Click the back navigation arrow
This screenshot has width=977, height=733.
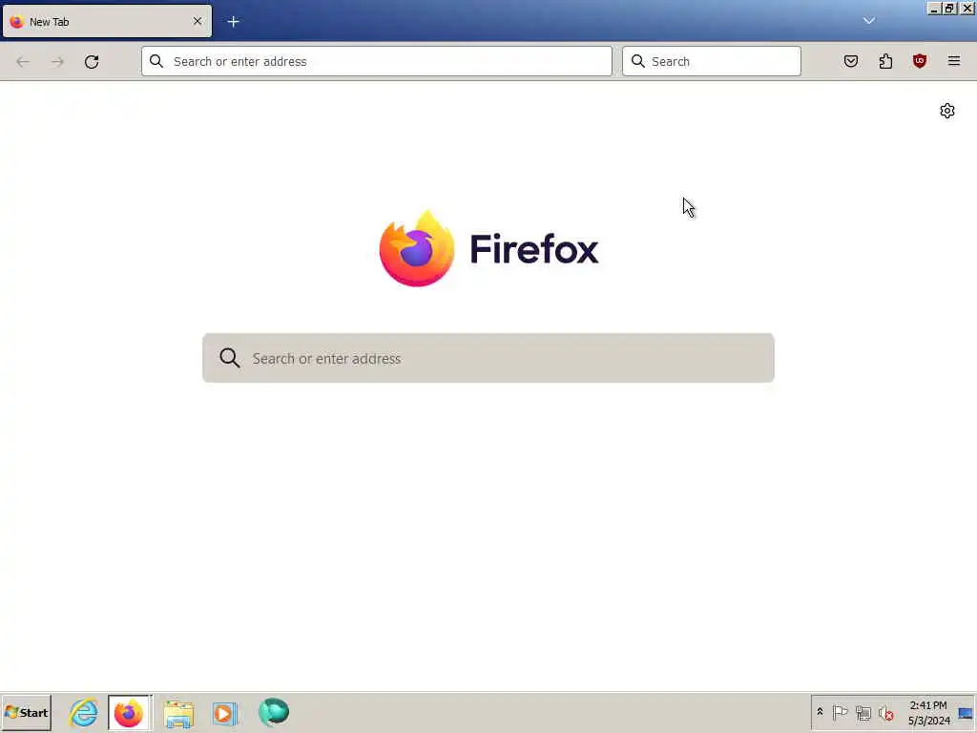pyautogui.click(x=23, y=62)
